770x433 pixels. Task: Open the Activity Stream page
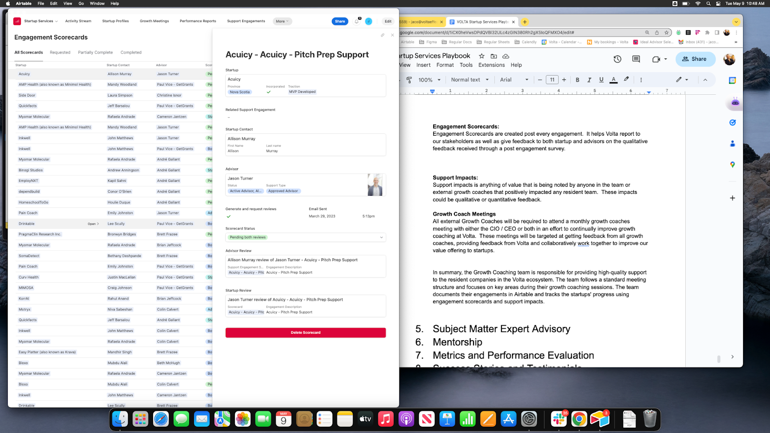tap(78, 21)
